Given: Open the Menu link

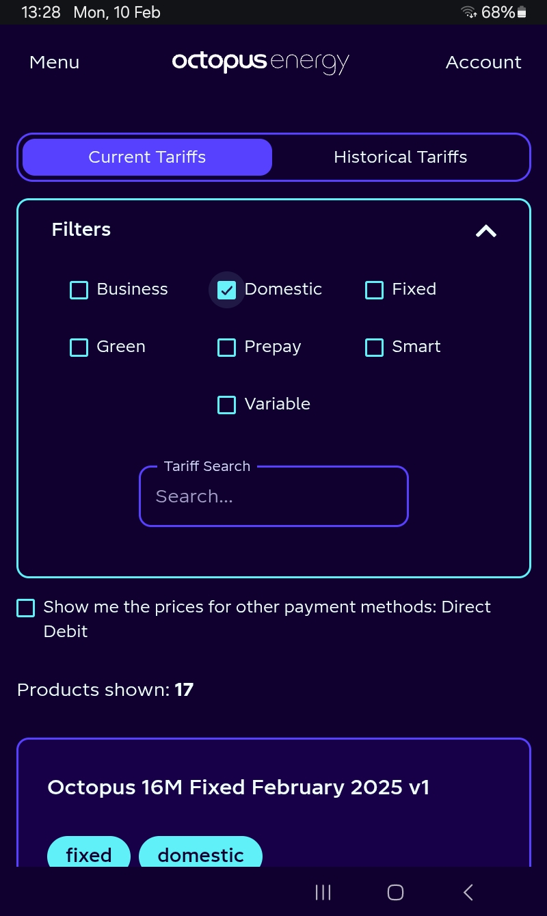Looking at the screenshot, I should pyautogui.click(x=55, y=62).
